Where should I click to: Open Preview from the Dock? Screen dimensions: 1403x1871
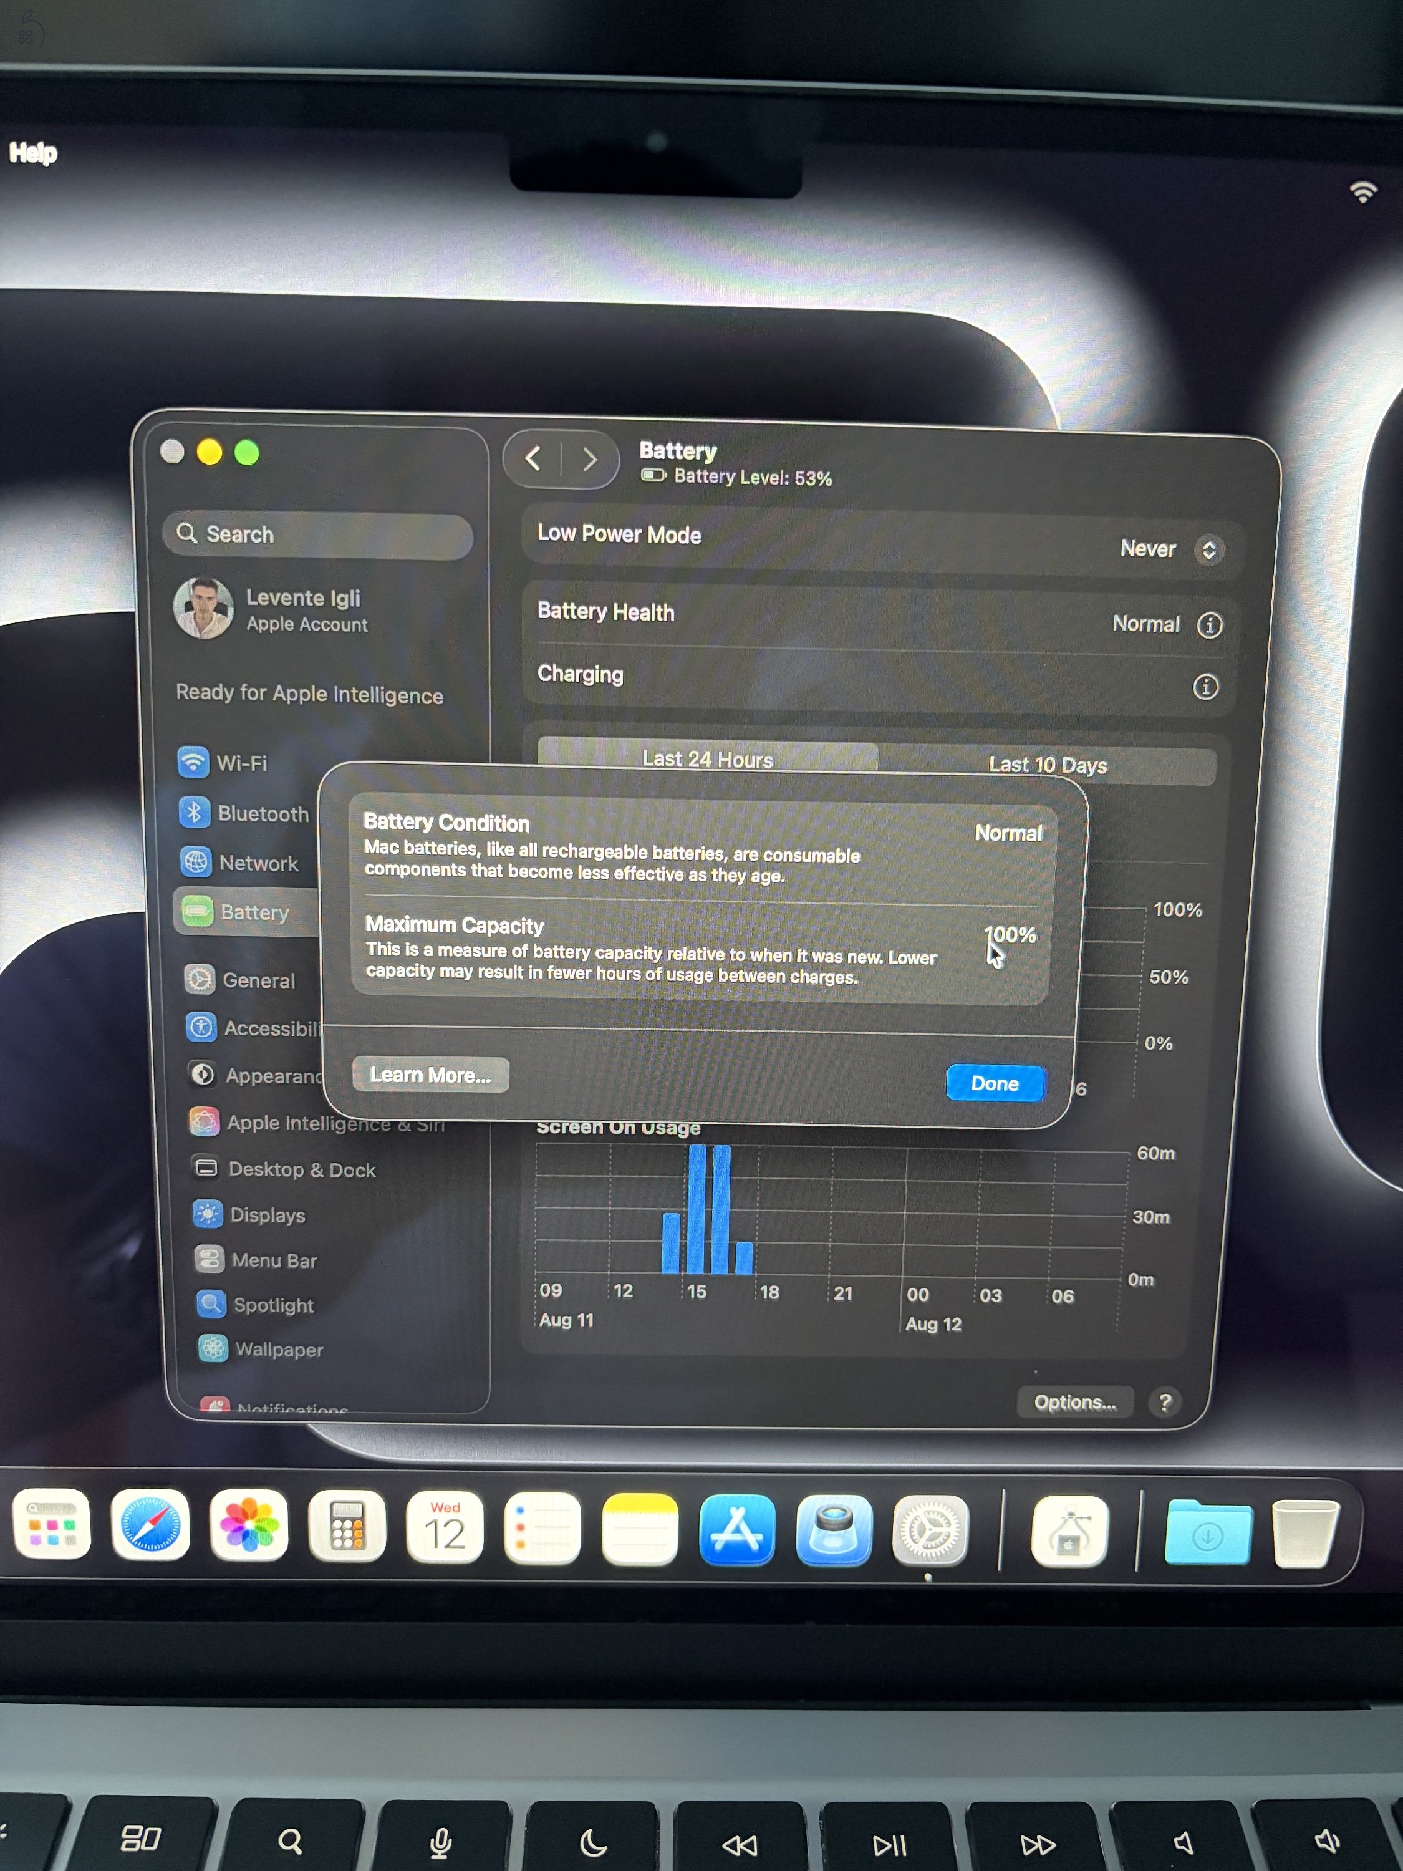click(x=834, y=1530)
